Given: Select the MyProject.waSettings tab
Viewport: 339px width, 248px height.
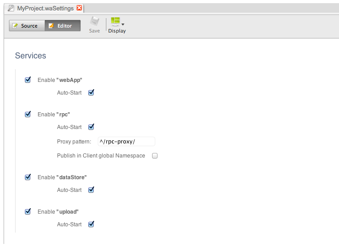Looking at the screenshot, I should [45, 8].
